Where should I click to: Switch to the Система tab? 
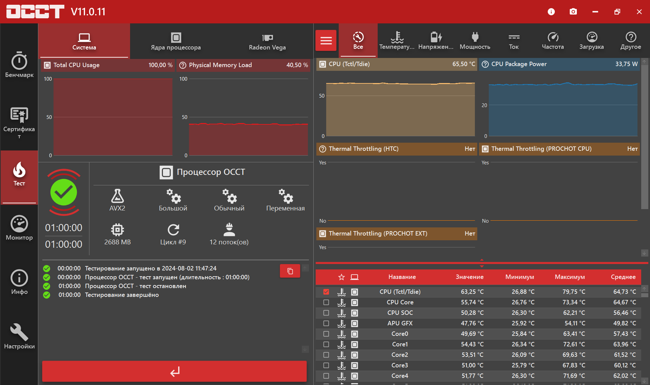[84, 41]
